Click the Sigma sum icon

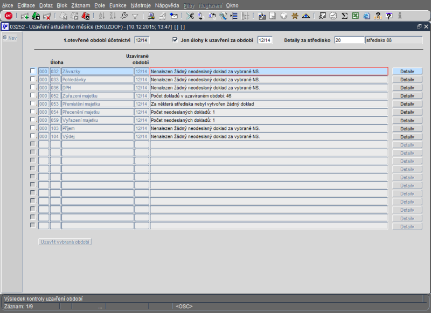pyautogui.click(x=344, y=16)
